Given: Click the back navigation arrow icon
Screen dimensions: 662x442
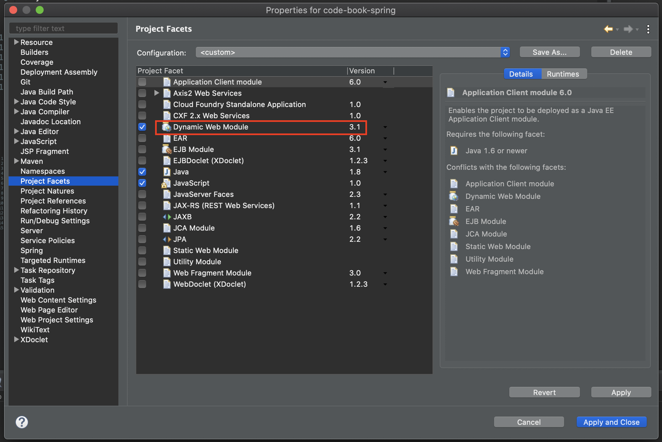Looking at the screenshot, I should (608, 29).
